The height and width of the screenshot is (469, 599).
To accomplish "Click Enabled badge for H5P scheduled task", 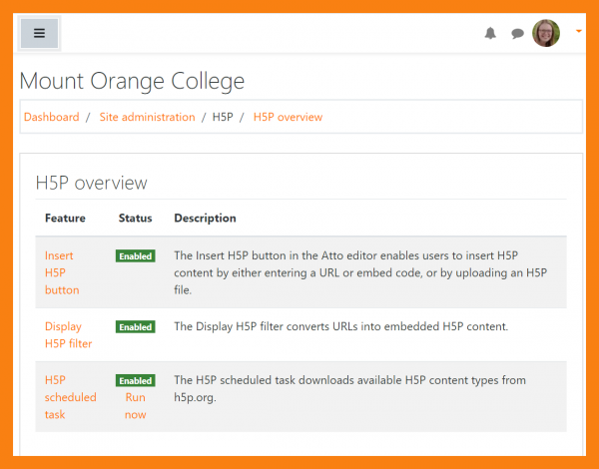I will (x=135, y=381).
